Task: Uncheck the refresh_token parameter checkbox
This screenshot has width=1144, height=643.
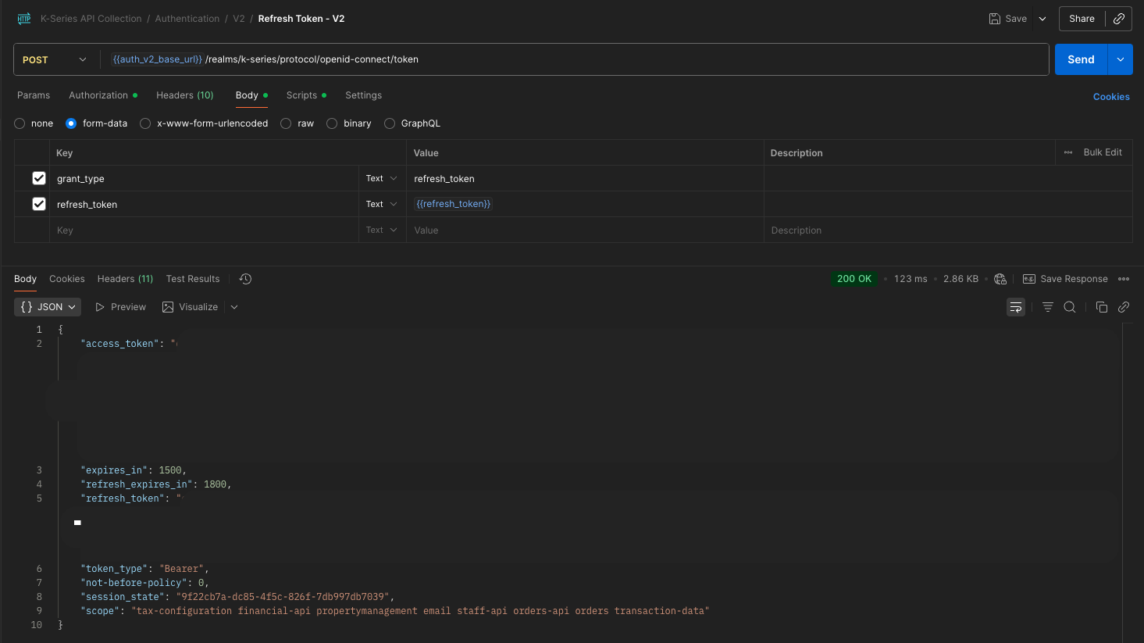Action: coord(39,204)
